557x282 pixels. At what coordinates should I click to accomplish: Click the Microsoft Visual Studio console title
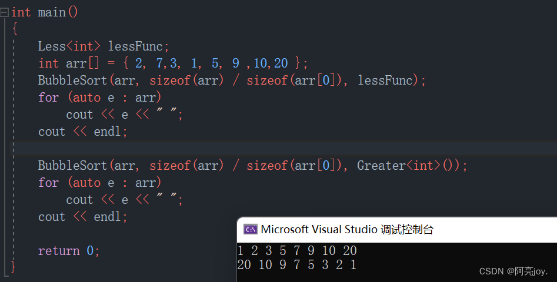347,230
